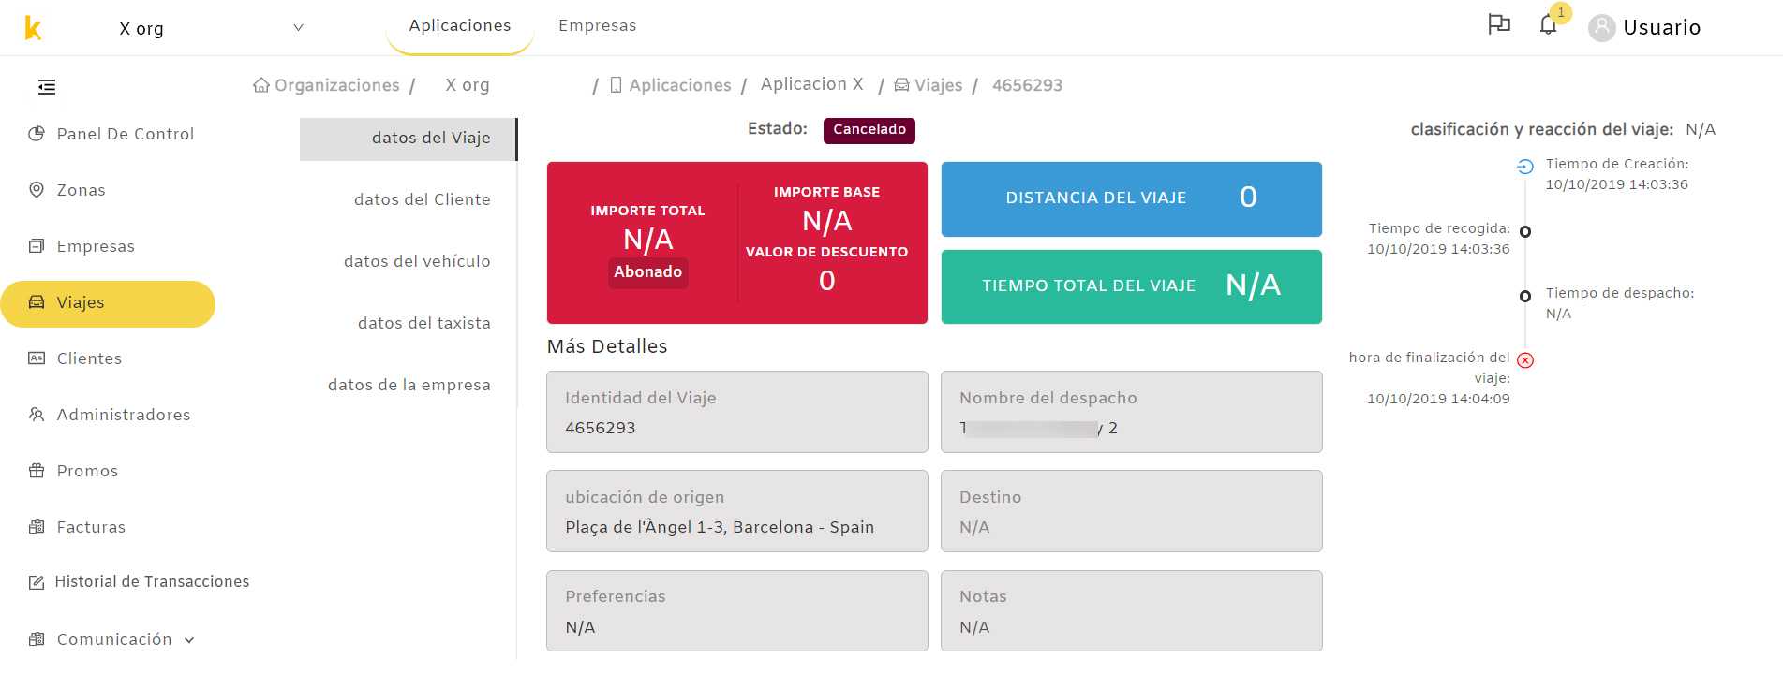1783x673 pixels.
Task: Click the Facturas icon
Action: tap(37, 527)
